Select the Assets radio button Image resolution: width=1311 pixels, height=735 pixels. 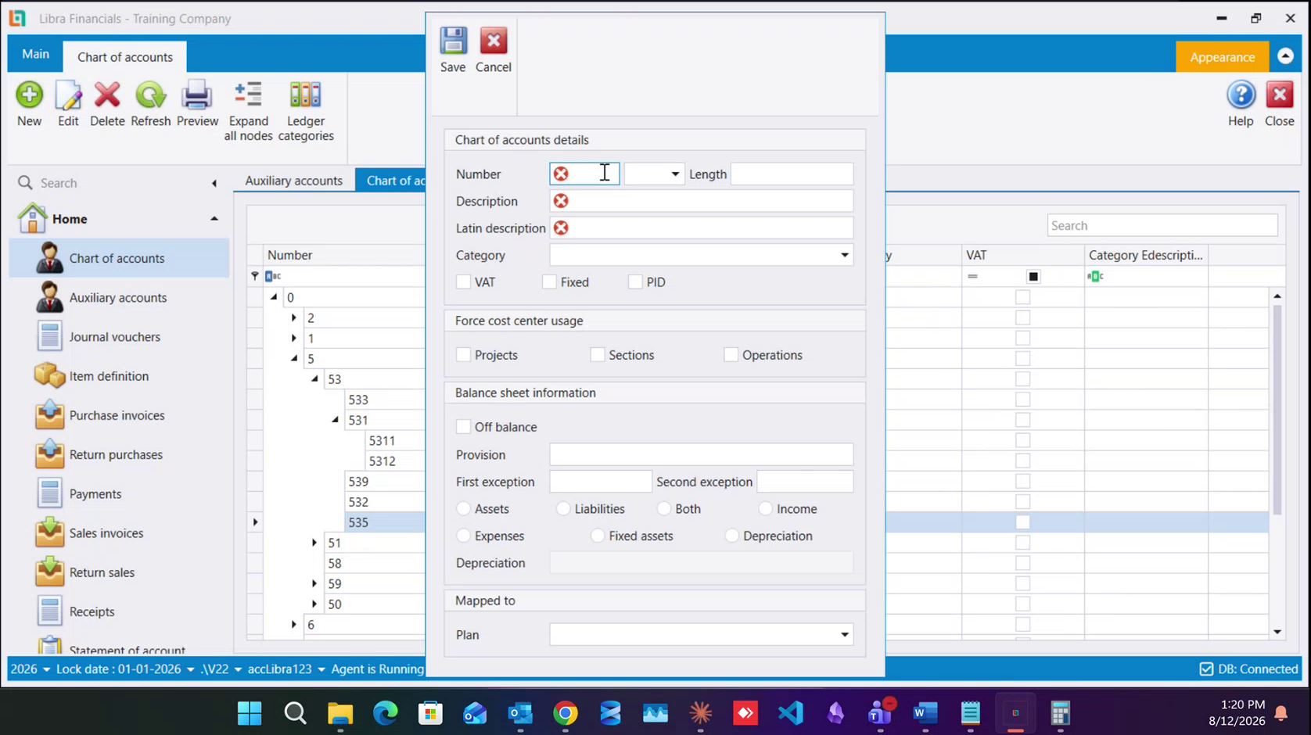click(464, 509)
